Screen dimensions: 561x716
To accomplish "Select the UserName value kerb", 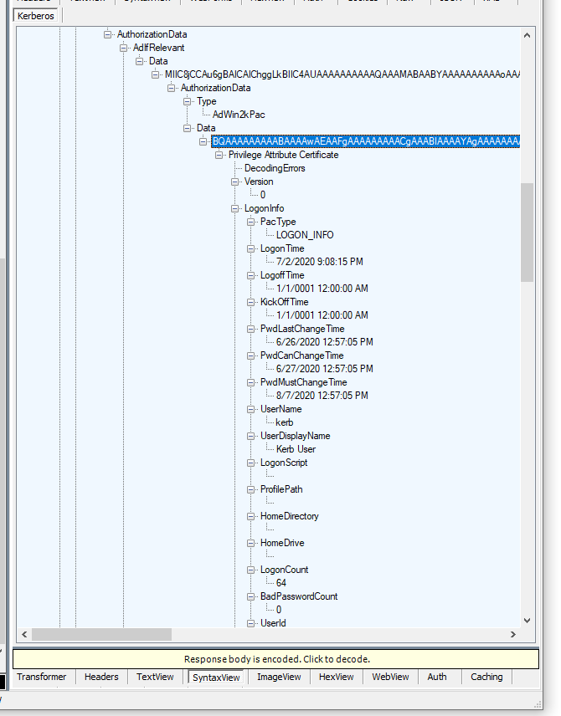I will (285, 422).
